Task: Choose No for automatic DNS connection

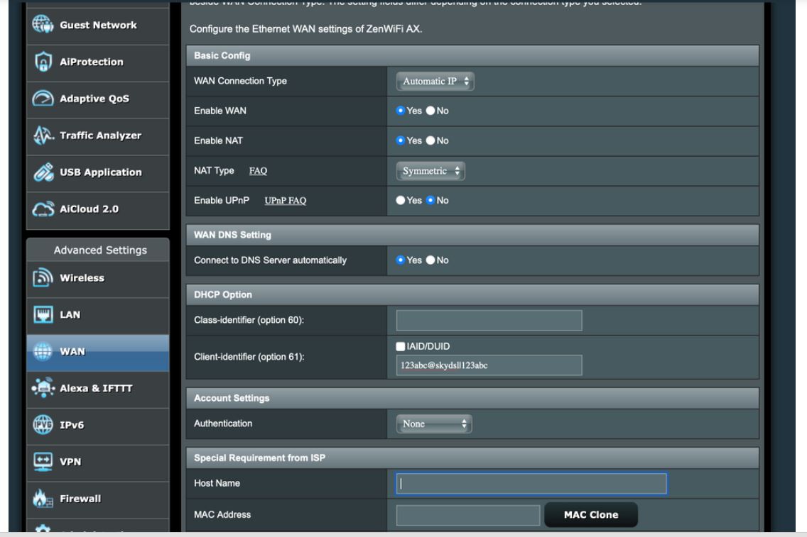Action: [430, 260]
